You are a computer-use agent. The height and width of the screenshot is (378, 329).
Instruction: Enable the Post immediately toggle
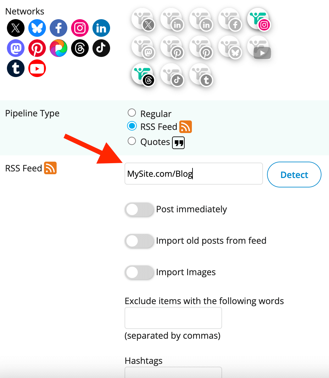point(139,210)
